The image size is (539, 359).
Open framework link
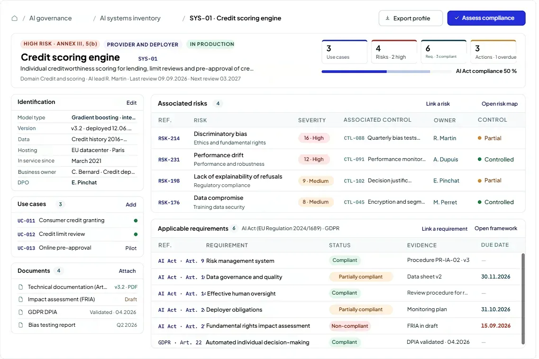point(496,228)
